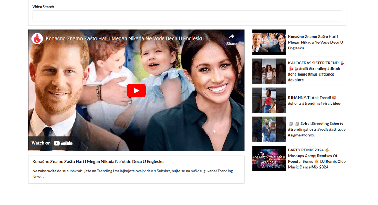
Task: Click the fire channel avatar icon
Action: click(37, 38)
